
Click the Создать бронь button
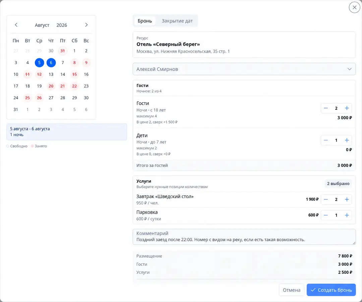[331, 290]
